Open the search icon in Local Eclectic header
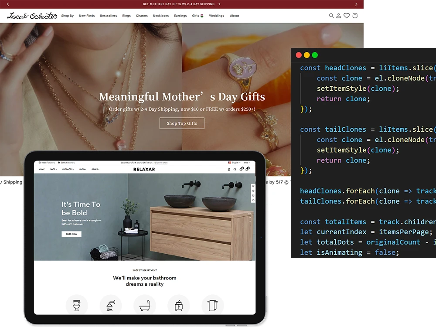 (331, 16)
